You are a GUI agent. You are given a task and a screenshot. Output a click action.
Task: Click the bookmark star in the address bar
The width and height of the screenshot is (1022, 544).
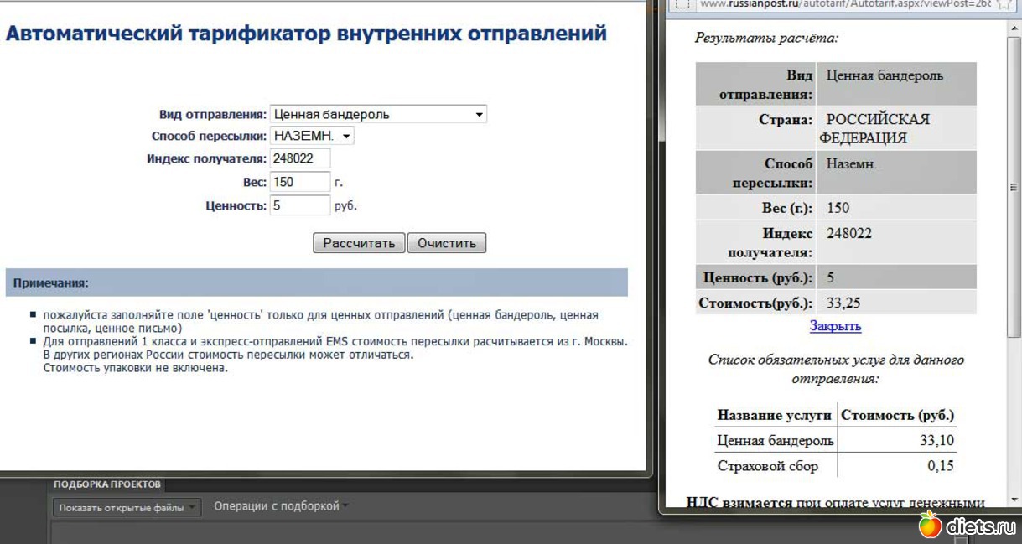point(1005,4)
